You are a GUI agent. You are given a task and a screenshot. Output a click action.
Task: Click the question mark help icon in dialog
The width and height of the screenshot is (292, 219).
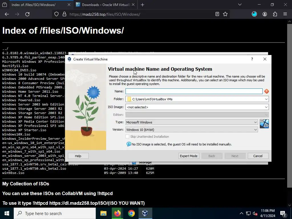[252, 59]
